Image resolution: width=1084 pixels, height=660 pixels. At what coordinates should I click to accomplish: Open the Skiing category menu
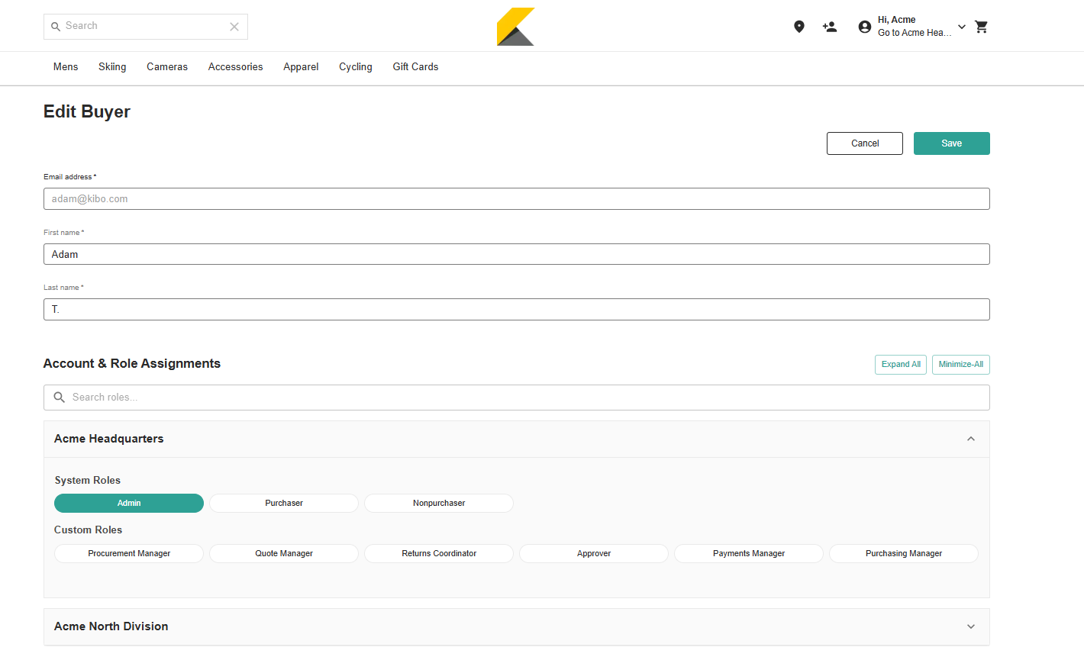click(112, 67)
